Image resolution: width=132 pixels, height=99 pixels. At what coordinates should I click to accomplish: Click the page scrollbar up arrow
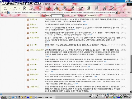click(x=131, y=19)
